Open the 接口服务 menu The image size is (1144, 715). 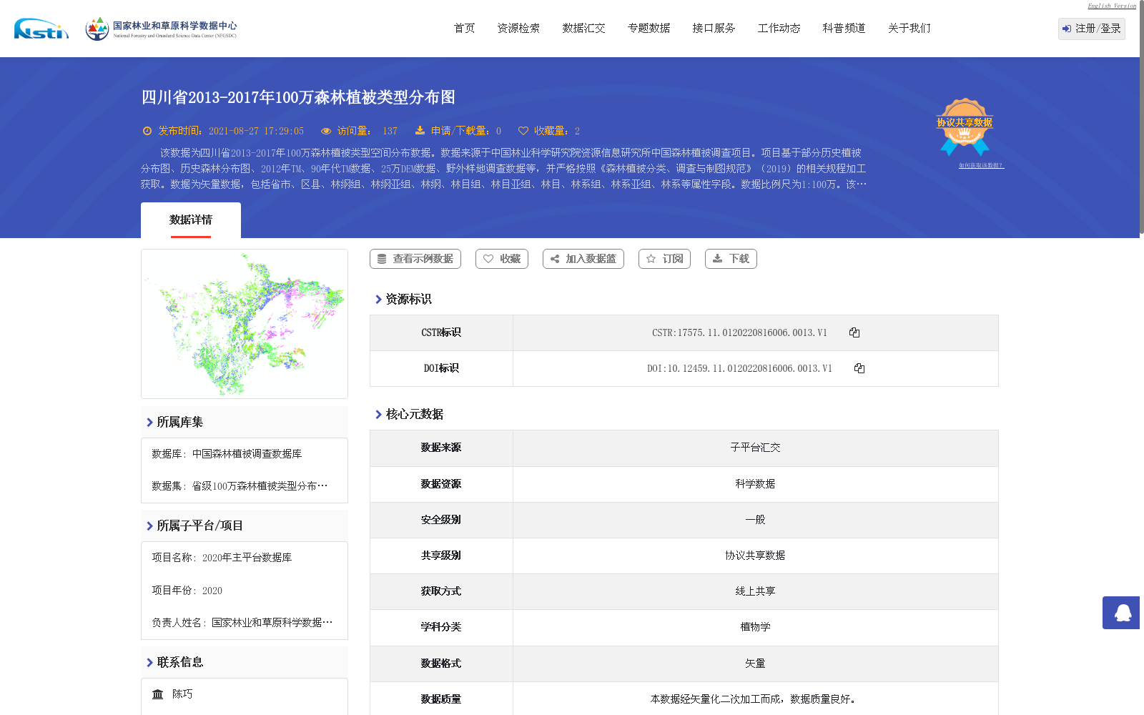coord(714,29)
